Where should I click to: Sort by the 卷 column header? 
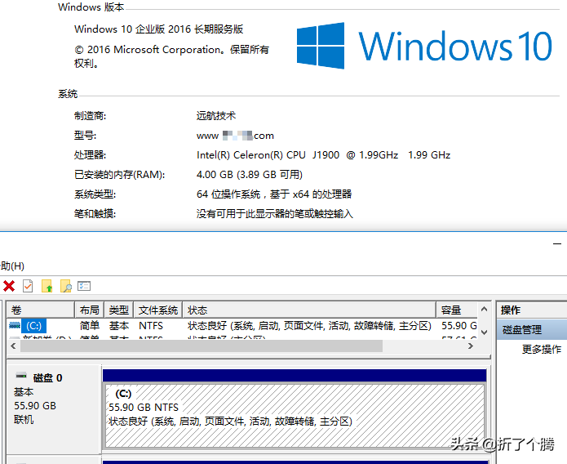coord(41,310)
